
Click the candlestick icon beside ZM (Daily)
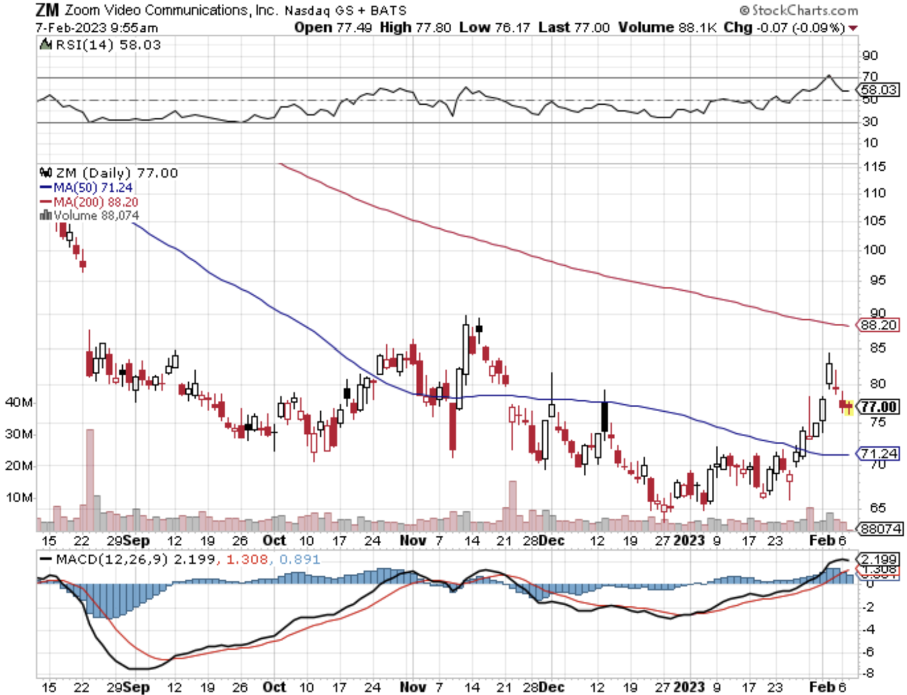click(46, 173)
